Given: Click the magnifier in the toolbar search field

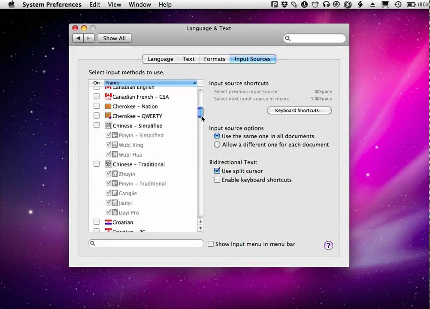Looking at the screenshot, I should 288,38.
